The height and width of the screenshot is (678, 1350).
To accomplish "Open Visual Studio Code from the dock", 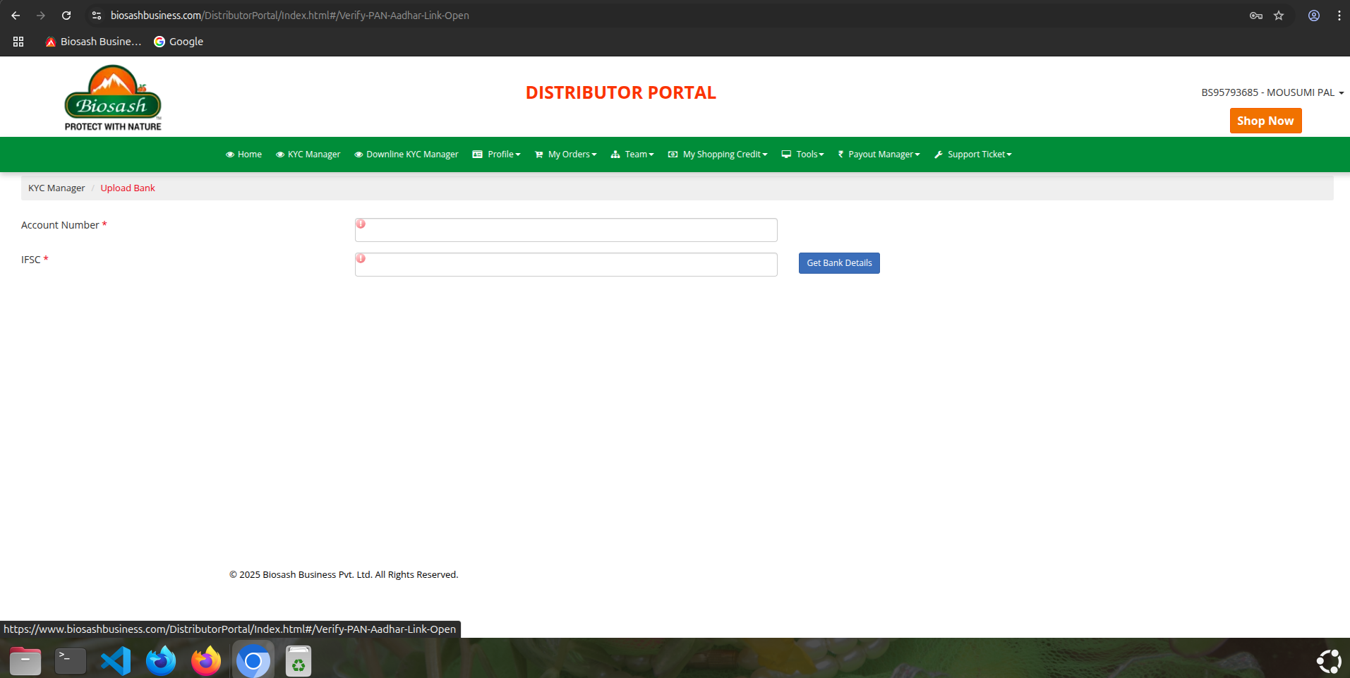I will (116, 661).
